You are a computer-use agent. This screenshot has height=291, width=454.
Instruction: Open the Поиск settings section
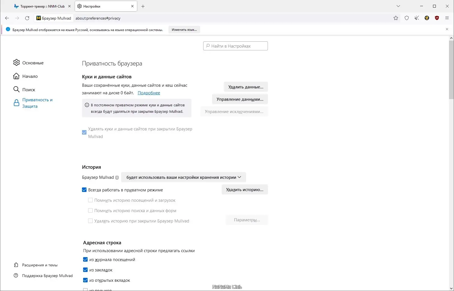pos(29,90)
